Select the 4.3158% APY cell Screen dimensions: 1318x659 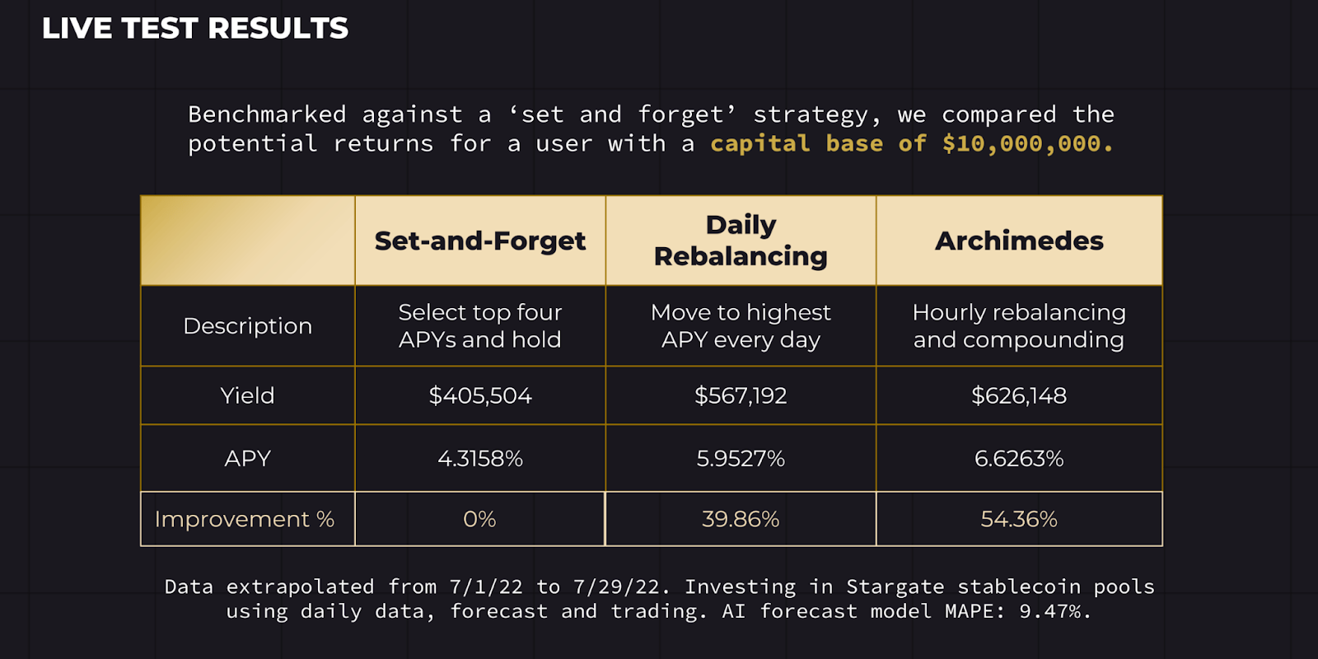point(480,458)
